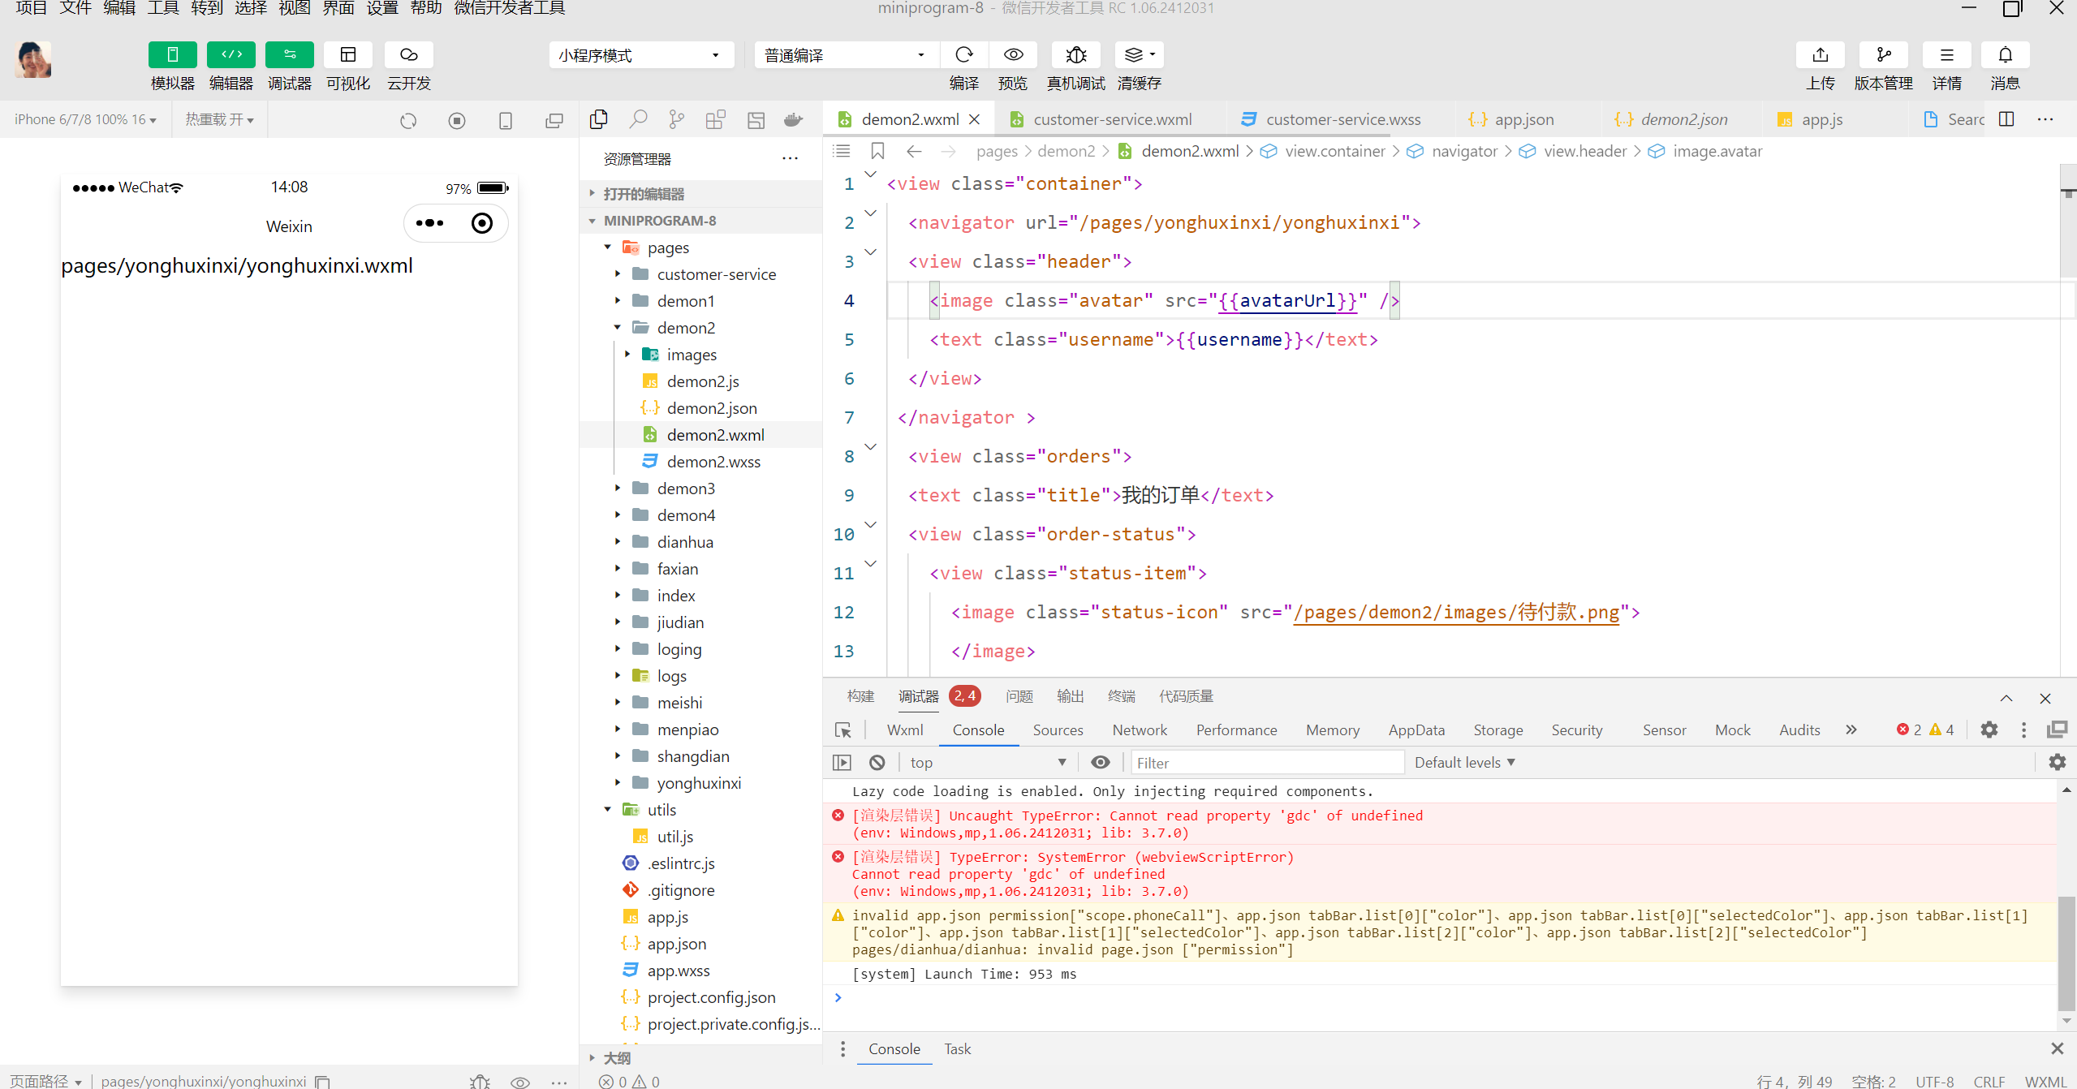Clear the console with the ban icon
The width and height of the screenshot is (2077, 1089).
pyautogui.click(x=877, y=762)
